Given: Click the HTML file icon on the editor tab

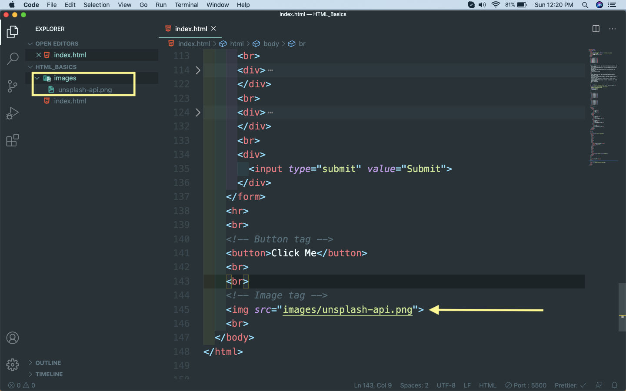Looking at the screenshot, I should (168, 29).
